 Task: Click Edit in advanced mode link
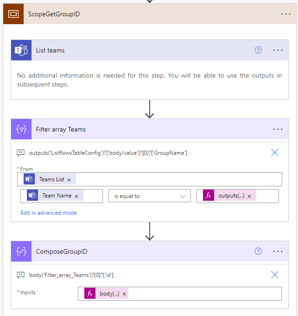pyautogui.click(x=49, y=213)
